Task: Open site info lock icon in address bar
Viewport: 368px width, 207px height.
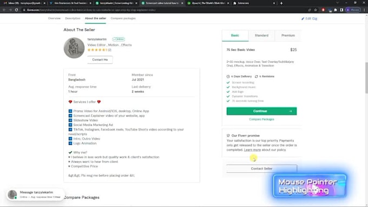Action: tap(24, 10)
